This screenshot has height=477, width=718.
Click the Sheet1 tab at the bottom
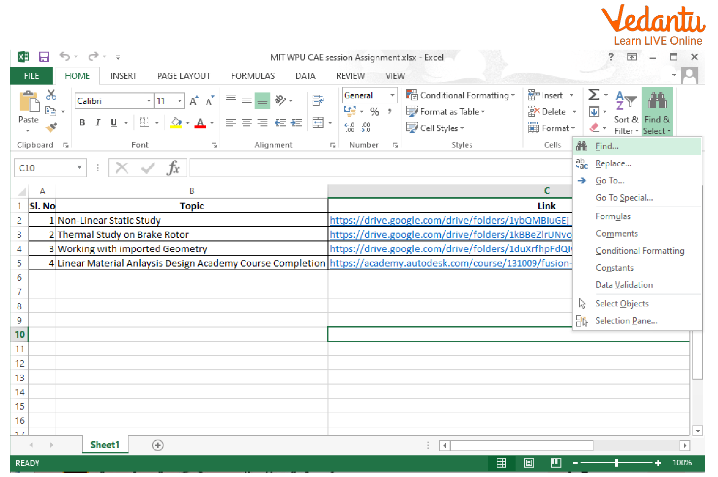click(x=104, y=445)
